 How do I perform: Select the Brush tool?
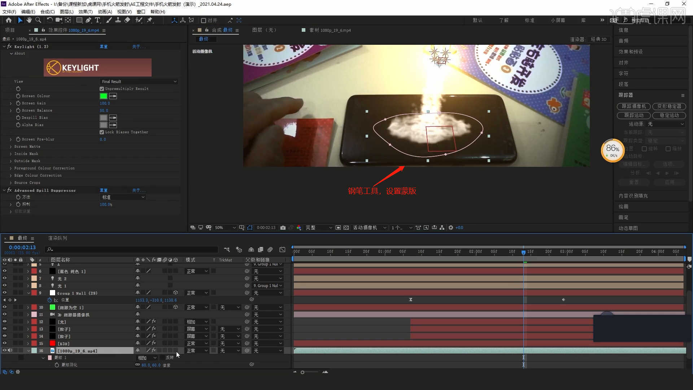click(109, 20)
